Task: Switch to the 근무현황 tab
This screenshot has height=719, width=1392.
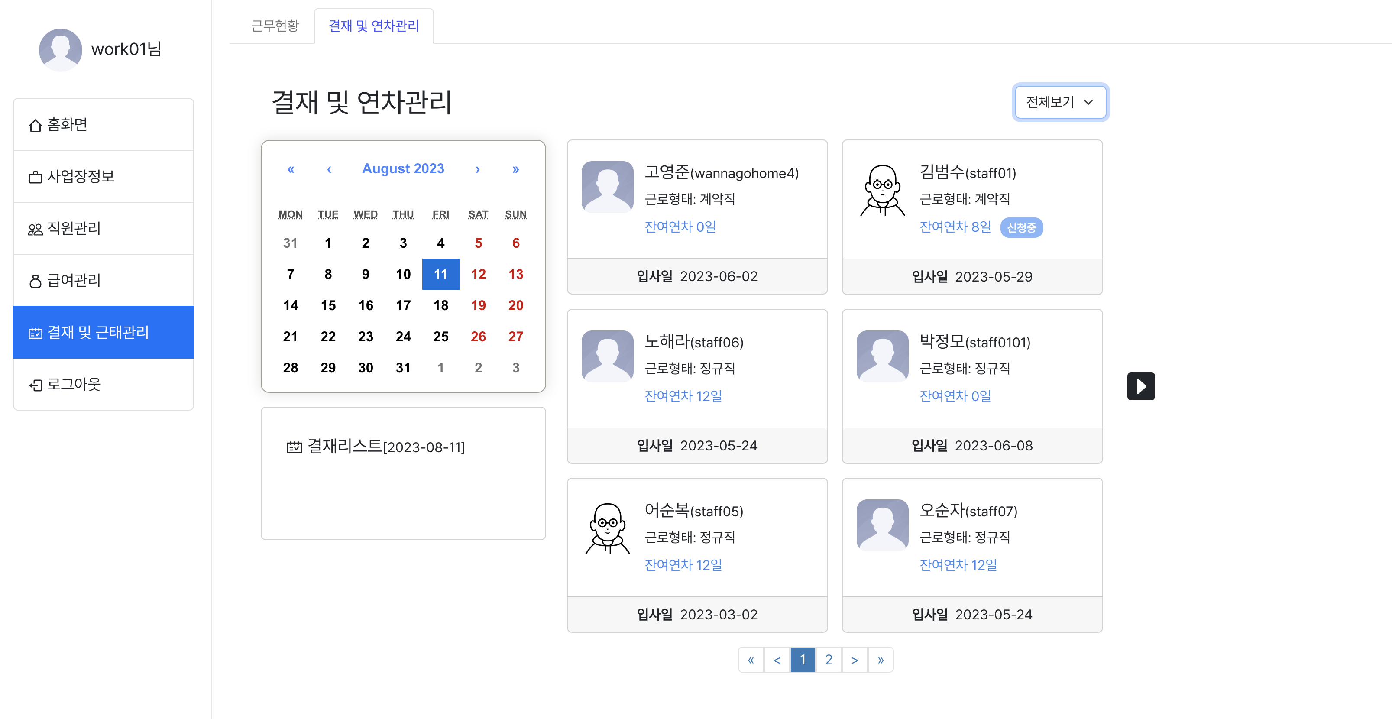Action: tap(275, 26)
